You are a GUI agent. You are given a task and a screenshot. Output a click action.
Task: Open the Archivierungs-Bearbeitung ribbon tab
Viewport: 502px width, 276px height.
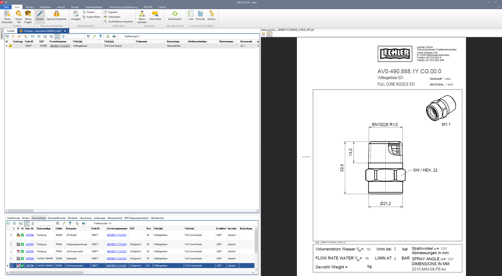pos(123,7)
